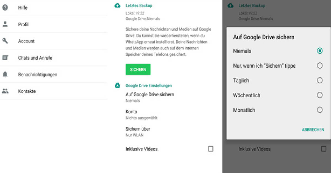Select the Wöchentlich radio button
The height and width of the screenshot is (173, 331).
[320, 95]
